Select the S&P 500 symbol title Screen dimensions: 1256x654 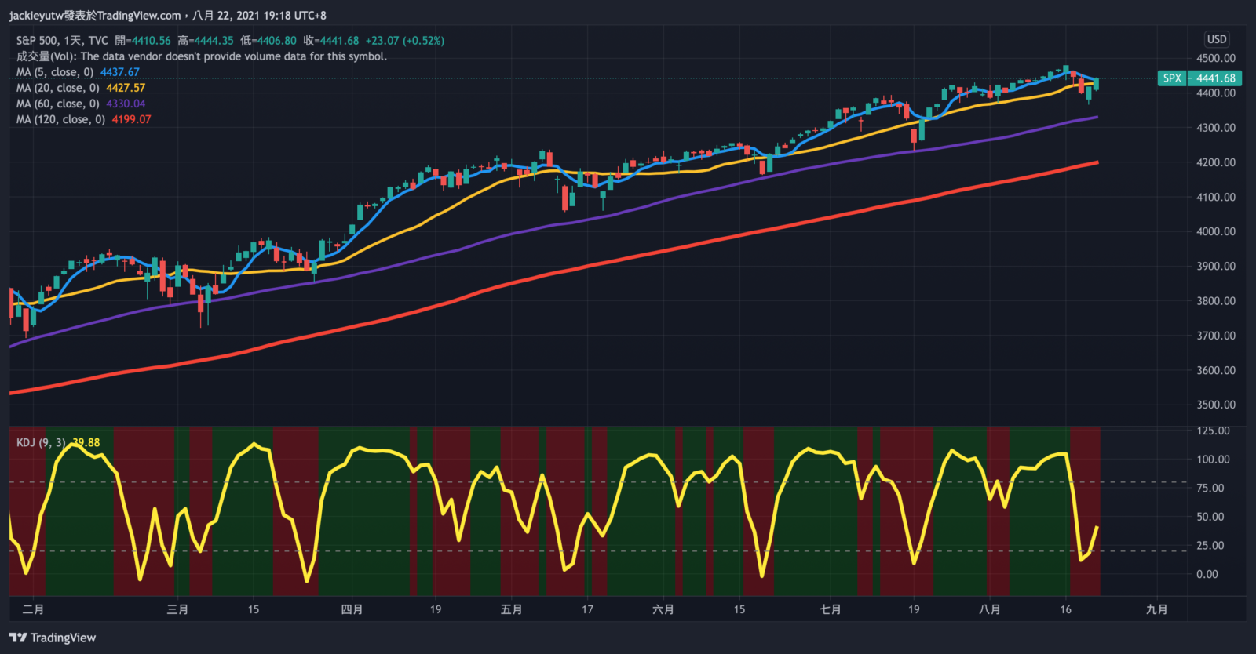[37, 41]
